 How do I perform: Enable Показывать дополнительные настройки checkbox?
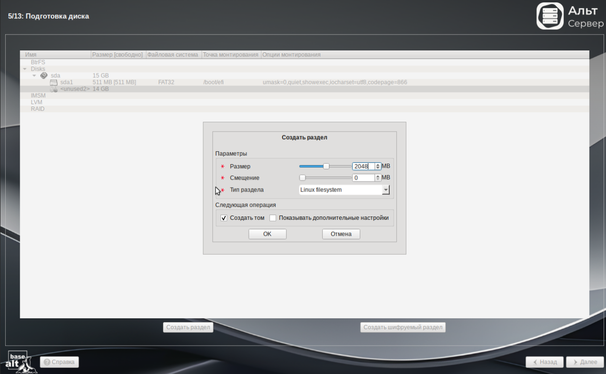pos(273,218)
